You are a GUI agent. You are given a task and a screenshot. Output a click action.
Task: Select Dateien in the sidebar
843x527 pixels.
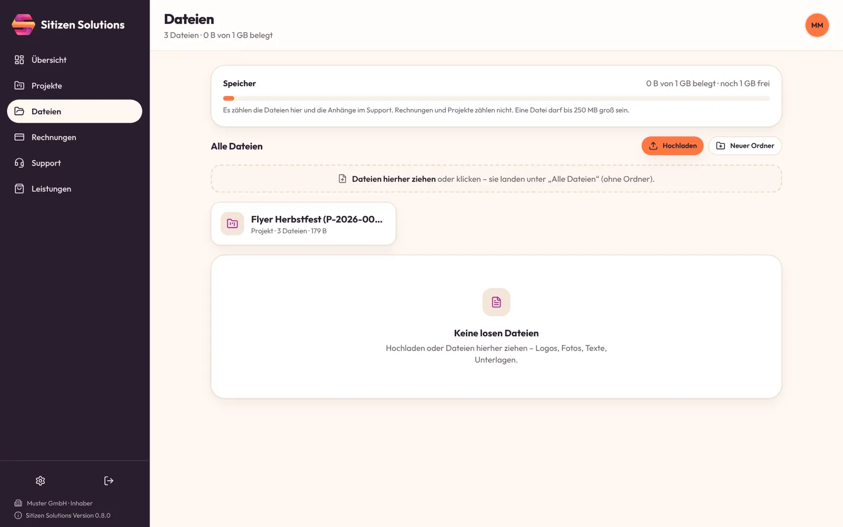pyautogui.click(x=75, y=111)
